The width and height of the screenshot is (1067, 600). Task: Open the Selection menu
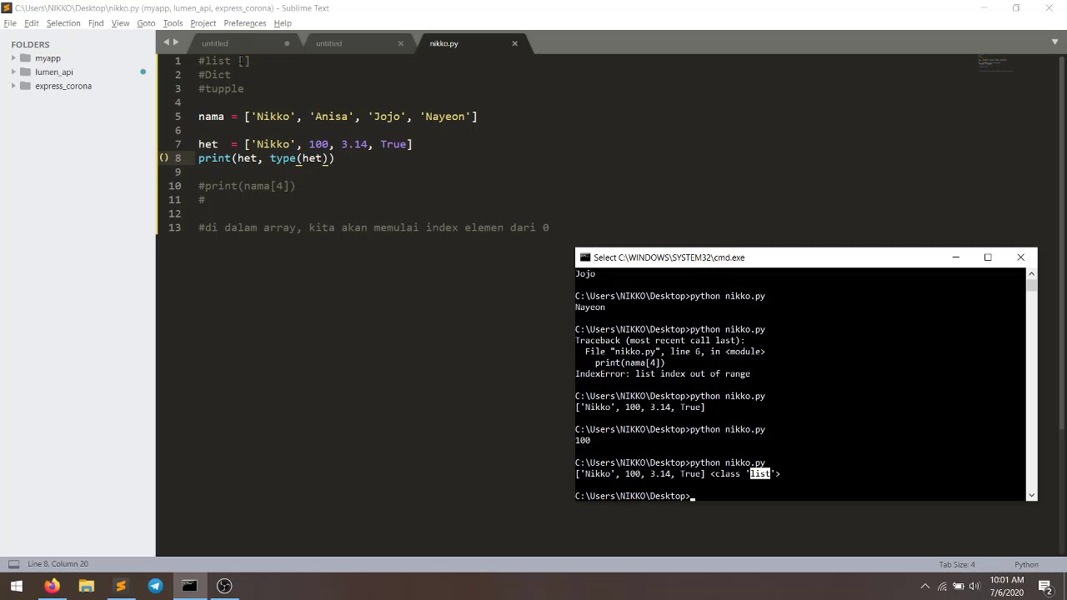point(63,23)
